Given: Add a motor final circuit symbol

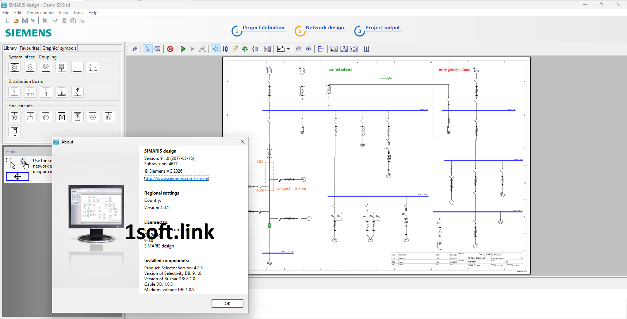Looking at the screenshot, I should (x=46, y=116).
